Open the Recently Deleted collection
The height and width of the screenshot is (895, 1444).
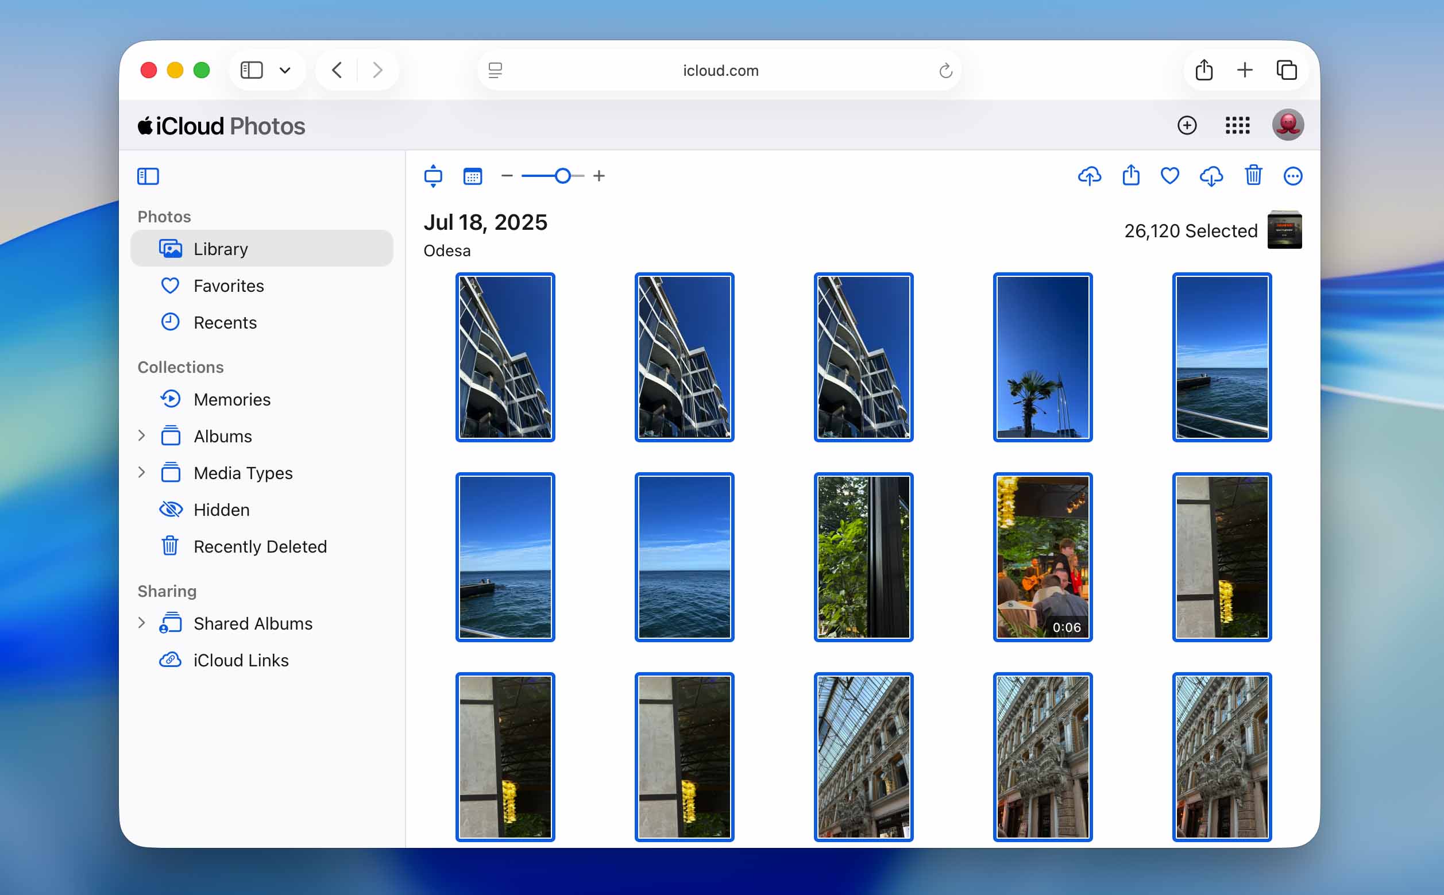point(261,546)
